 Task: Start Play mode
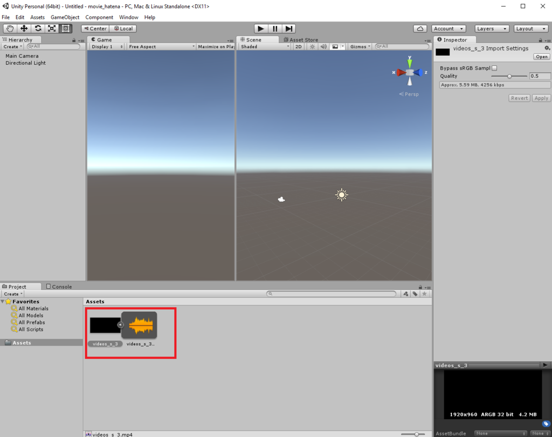pyautogui.click(x=261, y=29)
